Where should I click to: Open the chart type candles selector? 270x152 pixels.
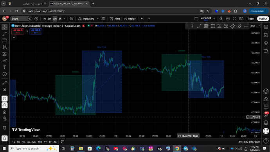[72, 19]
